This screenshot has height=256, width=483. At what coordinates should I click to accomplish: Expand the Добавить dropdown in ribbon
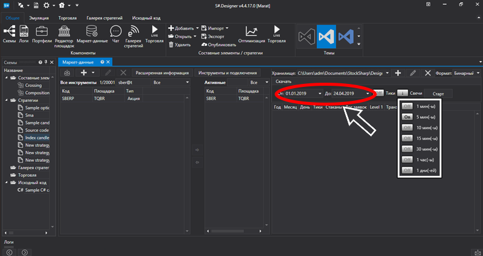pos(185,28)
